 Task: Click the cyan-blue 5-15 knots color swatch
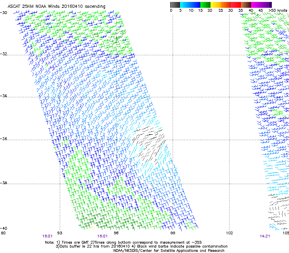click(190, 5)
